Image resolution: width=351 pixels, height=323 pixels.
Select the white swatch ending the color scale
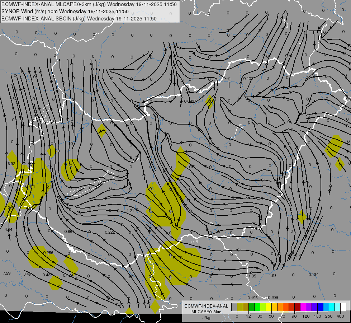343,307
